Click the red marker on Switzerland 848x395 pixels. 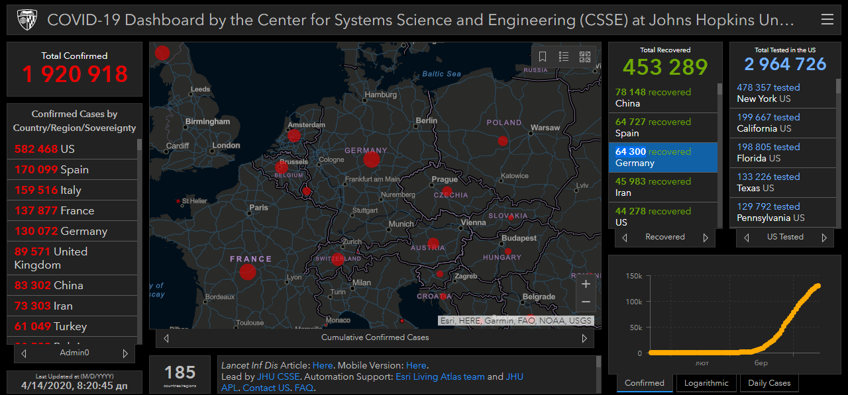click(338, 259)
